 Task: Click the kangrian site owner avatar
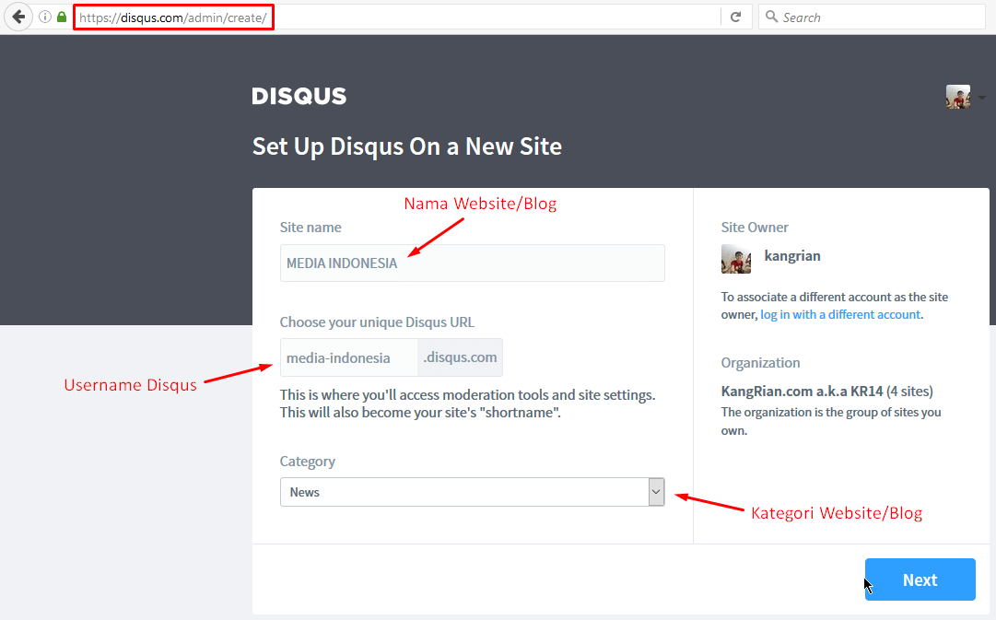point(736,259)
